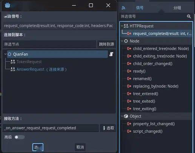Switch to the 信号 tab

(x=140, y=8)
